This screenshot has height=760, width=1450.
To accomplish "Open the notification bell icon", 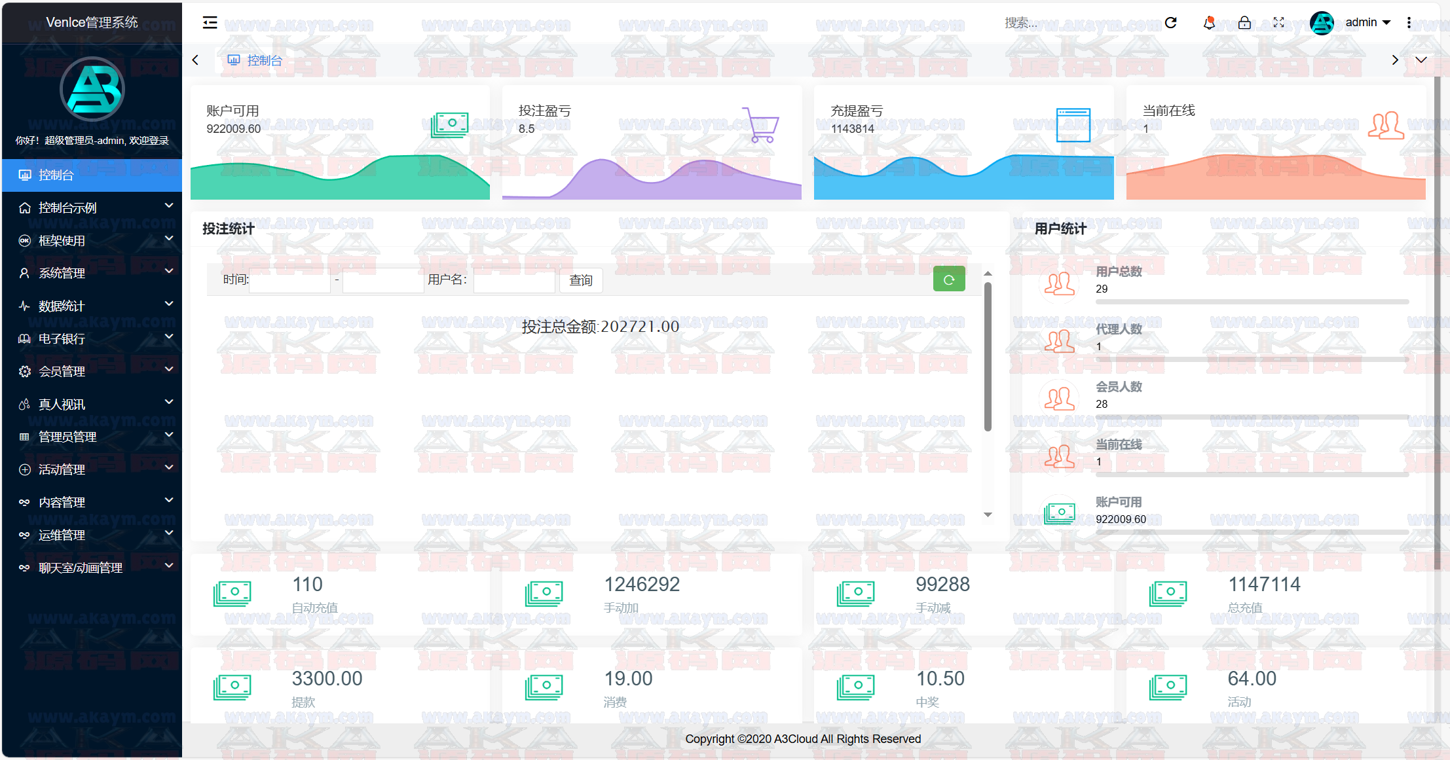I will (1209, 23).
